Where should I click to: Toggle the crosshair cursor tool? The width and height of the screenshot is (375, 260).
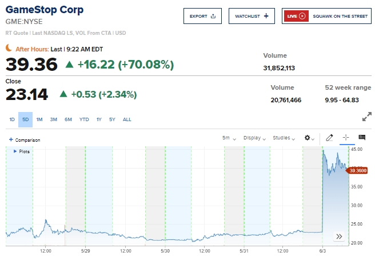(x=345, y=138)
